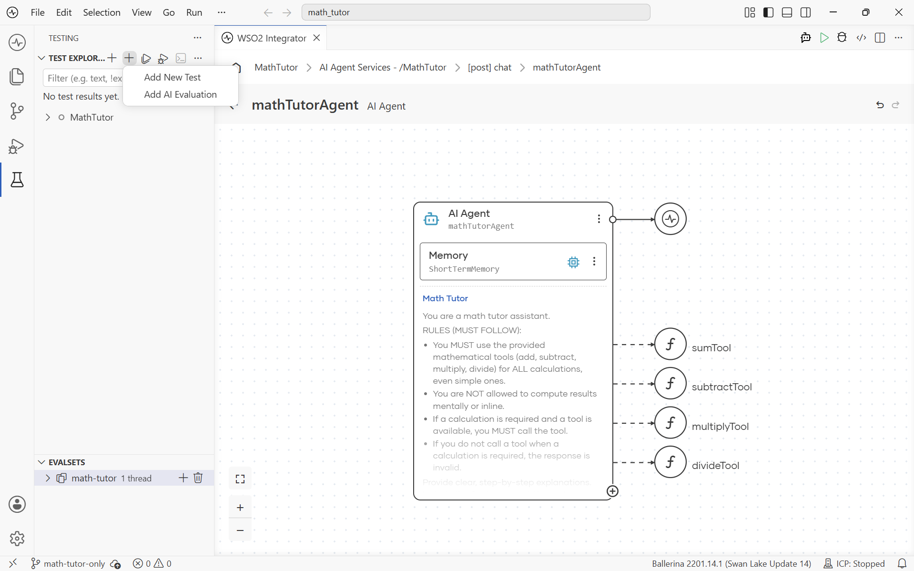Open the Memory node options menu

[x=594, y=261]
